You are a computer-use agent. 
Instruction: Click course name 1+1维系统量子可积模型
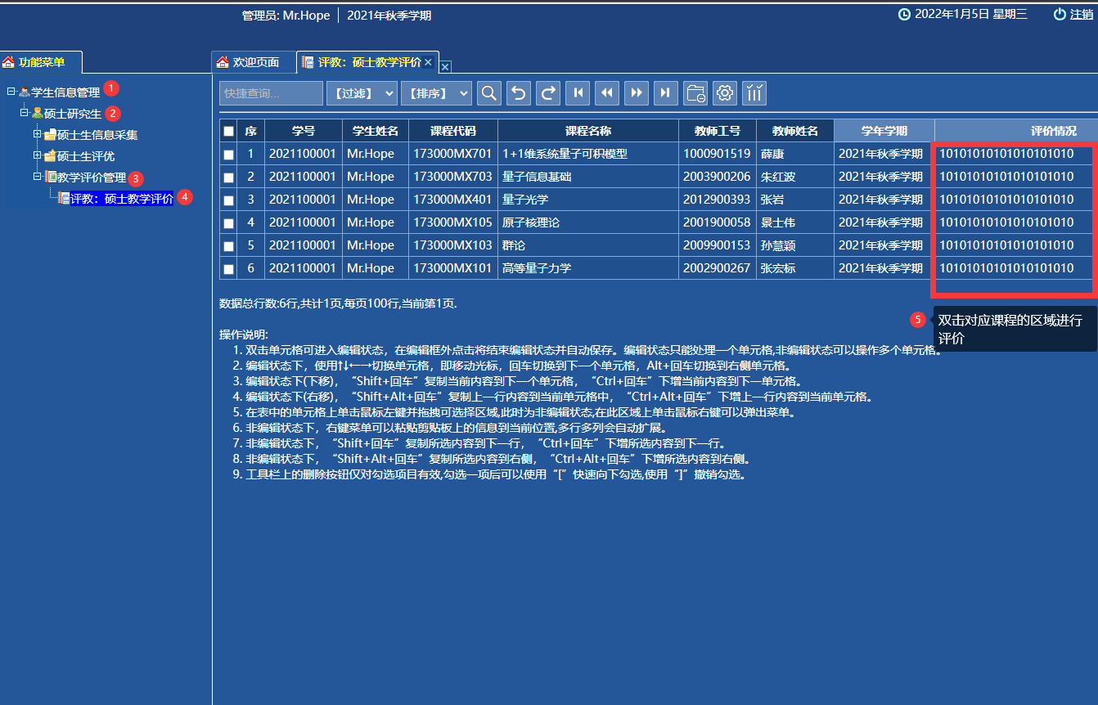coord(565,154)
